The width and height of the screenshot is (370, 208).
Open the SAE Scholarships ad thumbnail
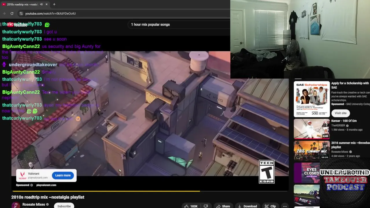312,99
